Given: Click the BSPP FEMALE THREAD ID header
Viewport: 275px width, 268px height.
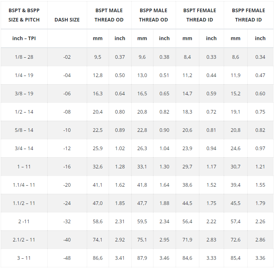Looking at the screenshot, I should click(248, 15).
